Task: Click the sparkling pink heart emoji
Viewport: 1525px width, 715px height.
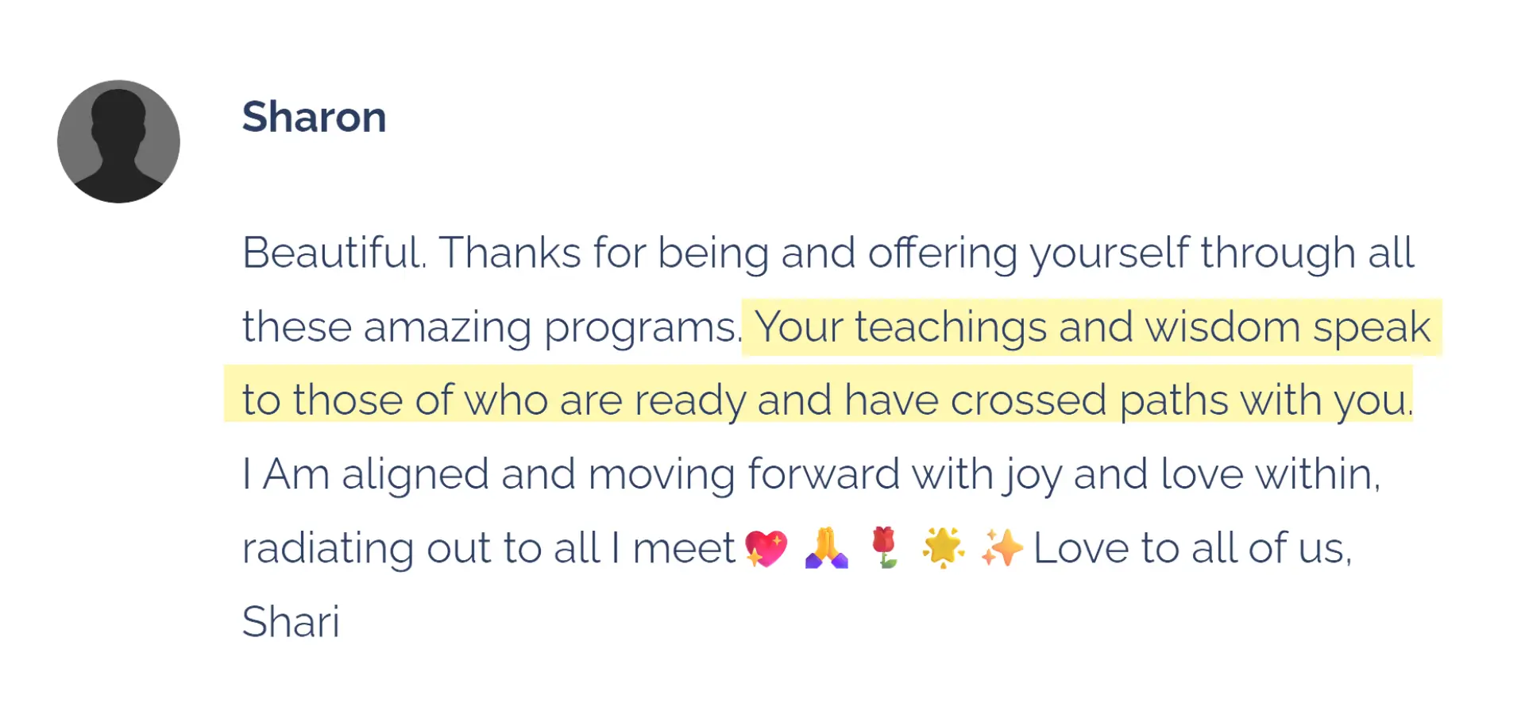Action: click(x=766, y=548)
